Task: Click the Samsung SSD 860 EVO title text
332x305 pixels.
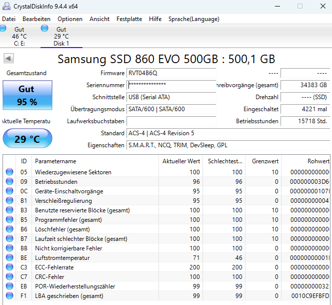Action: tap(166, 59)
